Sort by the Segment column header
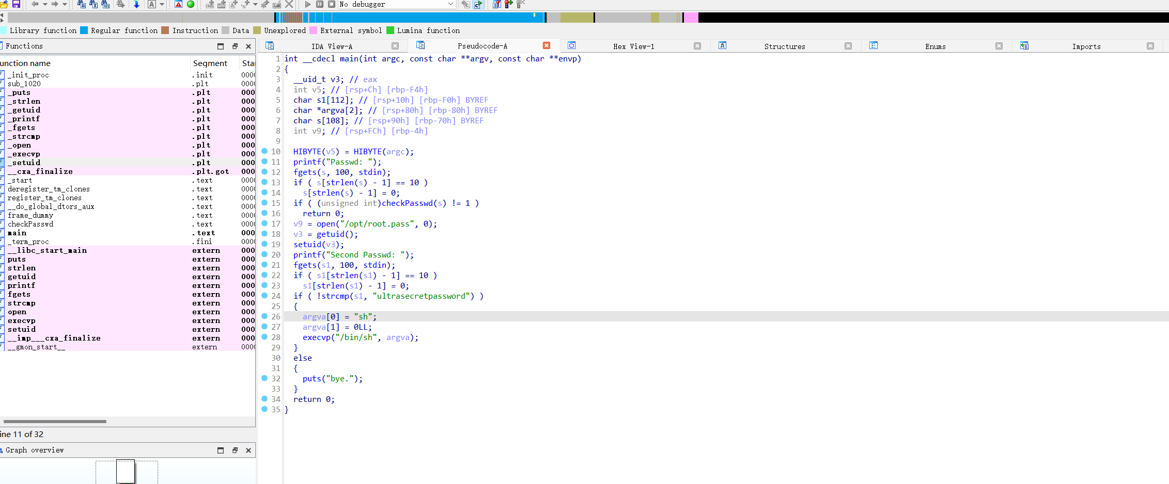 [215, 63]
